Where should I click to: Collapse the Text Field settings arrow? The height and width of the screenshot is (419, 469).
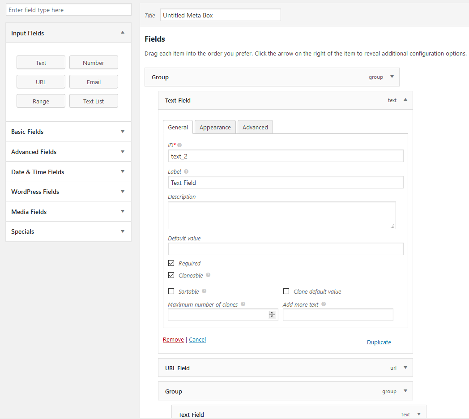[x=405, y=100]
